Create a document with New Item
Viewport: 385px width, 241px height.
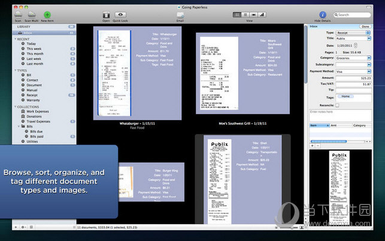pos(47,15)
